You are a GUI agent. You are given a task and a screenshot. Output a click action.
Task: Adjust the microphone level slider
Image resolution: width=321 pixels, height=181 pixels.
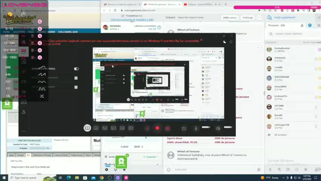[x=206, y=127]
